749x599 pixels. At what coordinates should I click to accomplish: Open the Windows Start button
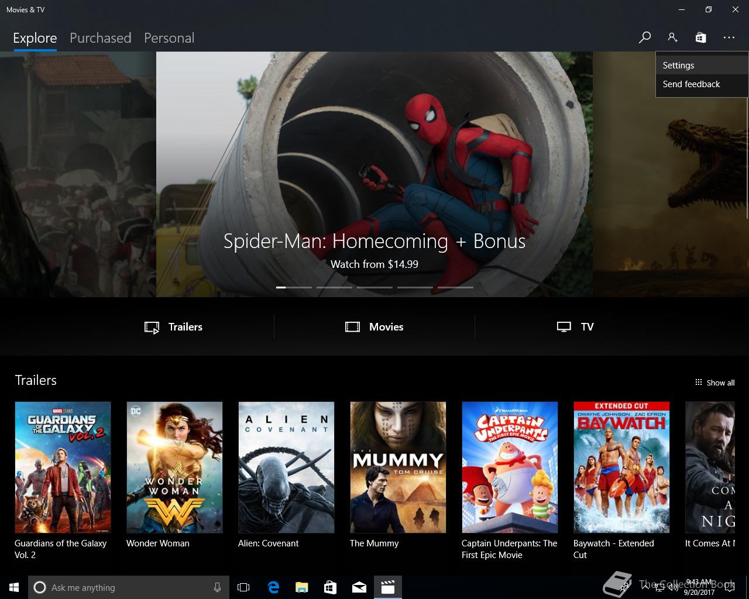[14, 587]
